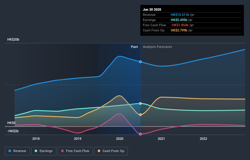Click the 2019 x-axis label

pos(78,139)
